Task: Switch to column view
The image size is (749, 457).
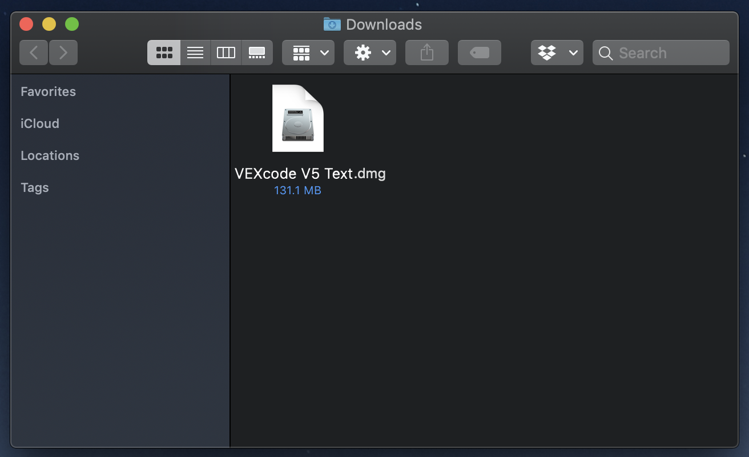Action: pyautogui.click(x=226, y=52)
